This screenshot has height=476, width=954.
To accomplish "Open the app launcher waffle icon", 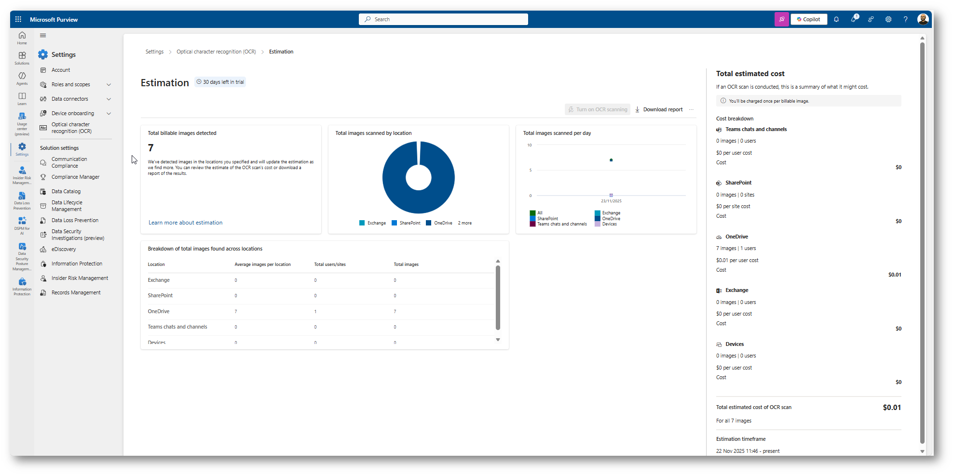I will [18, 19].
